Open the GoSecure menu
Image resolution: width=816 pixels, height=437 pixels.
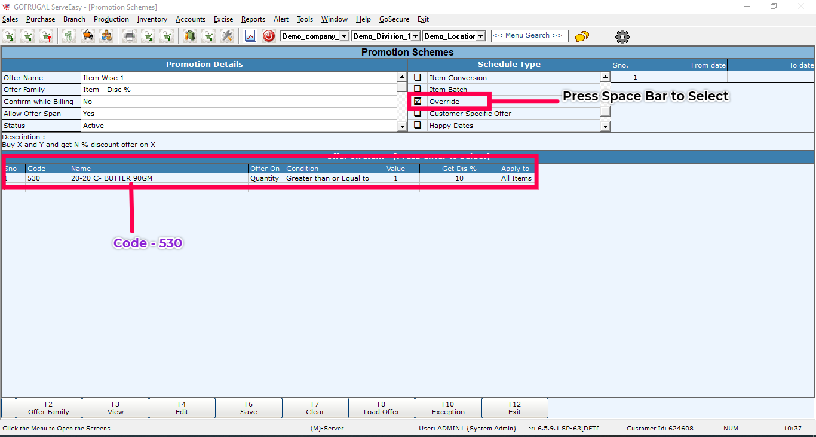(x=394, y=19)
